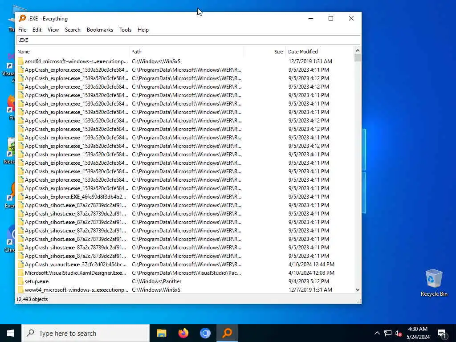Viewport: 456px width, 342px height.
Task: Click path C:\Windows\Panther
Action: tap(156, 281)
